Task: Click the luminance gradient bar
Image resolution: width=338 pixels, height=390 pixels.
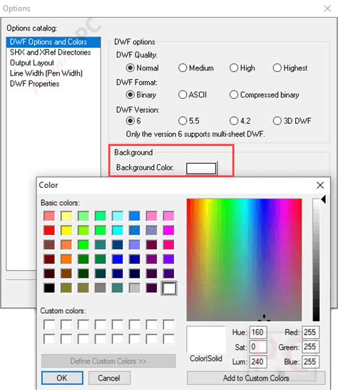Action: pos(316,260)
